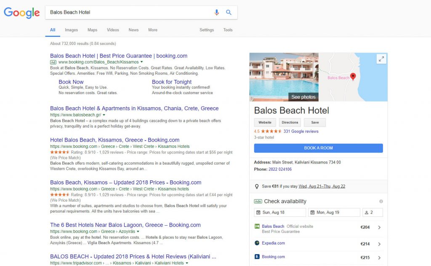
Task: Open Book for Tonight sitelink
Action: [172, 82]
